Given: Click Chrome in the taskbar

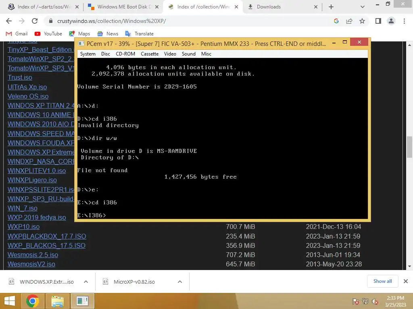Looking at the screenshot, I should [33, 301].
